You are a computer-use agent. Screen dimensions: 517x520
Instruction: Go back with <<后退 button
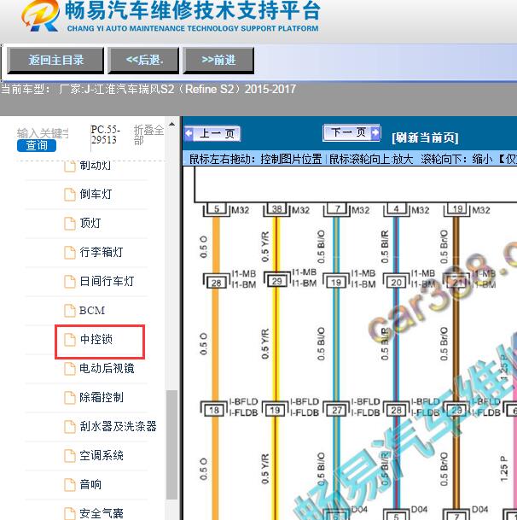[143, 61]
